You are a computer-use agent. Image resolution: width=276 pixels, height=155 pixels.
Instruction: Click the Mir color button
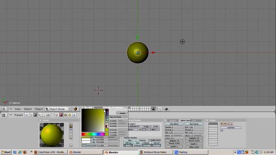point(94,142)
